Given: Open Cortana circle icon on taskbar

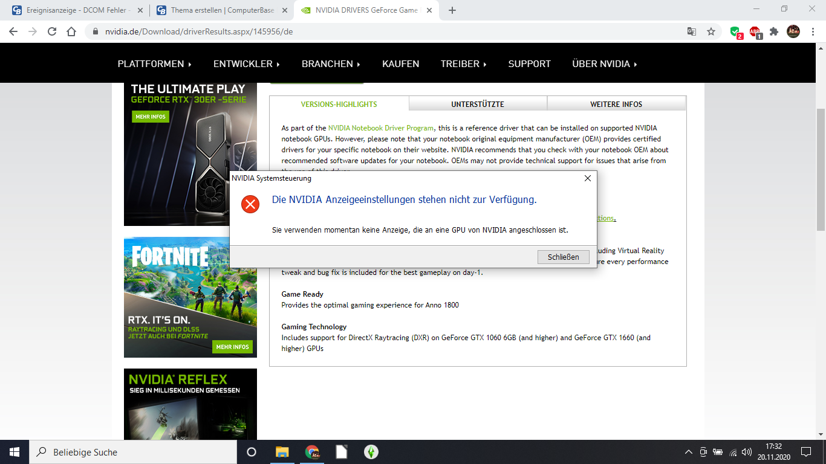Looking at the screenshot, I should click(x=252, y=452).
